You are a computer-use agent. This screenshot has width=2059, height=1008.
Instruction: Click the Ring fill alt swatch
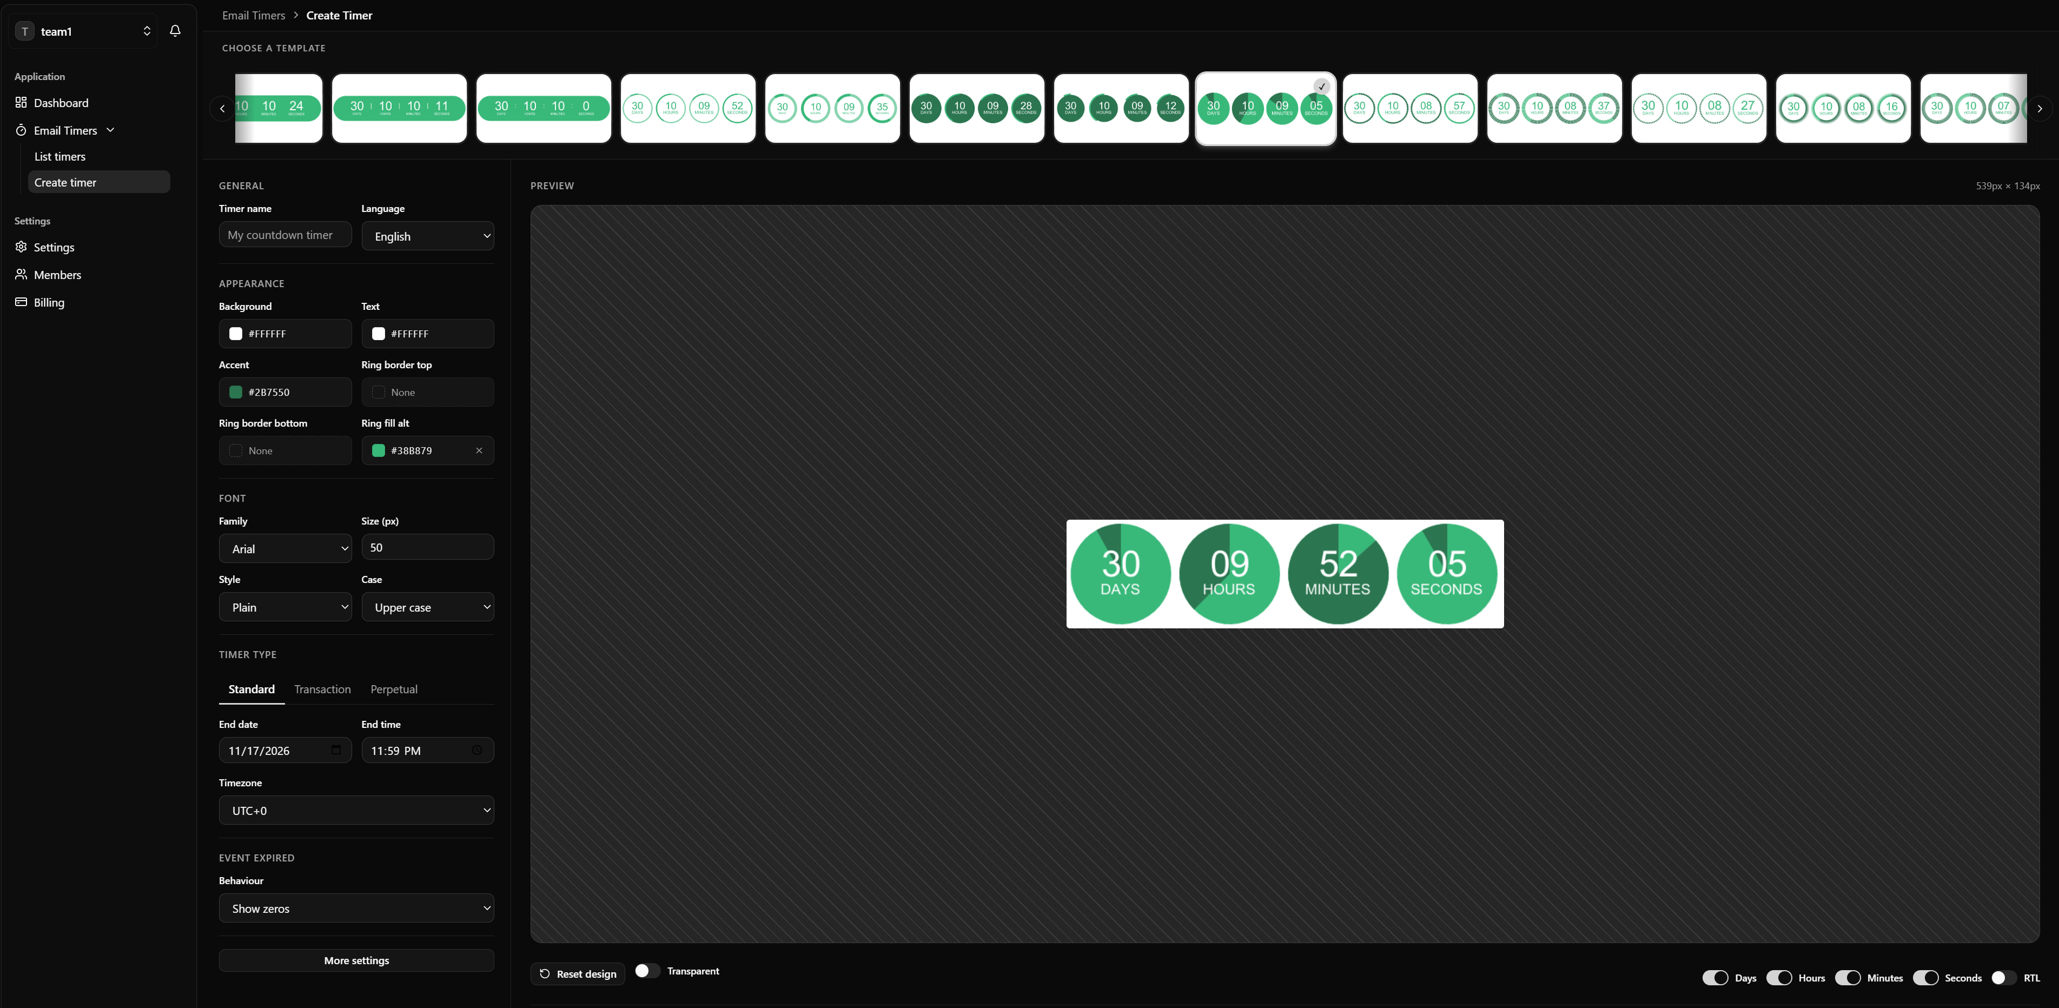(379, 451)
